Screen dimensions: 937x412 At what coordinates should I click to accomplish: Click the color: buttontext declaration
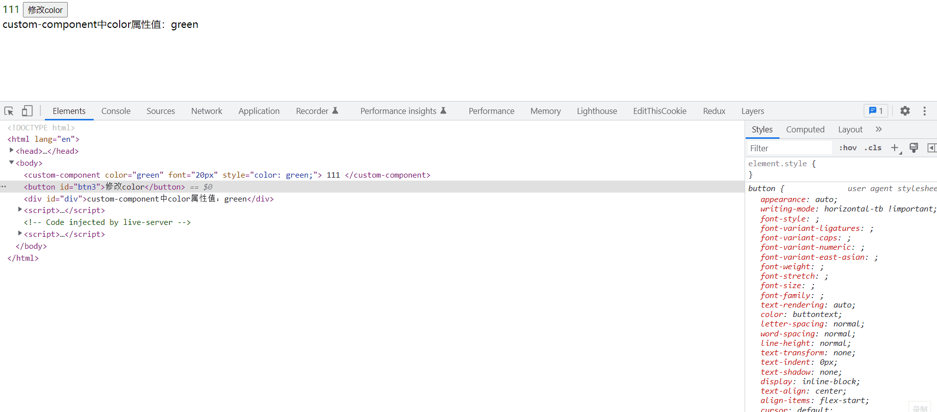click(x=801, y=314)
